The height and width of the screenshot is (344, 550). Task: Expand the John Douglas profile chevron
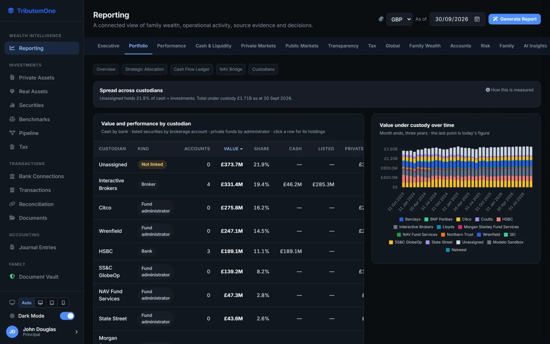(76, 332)
